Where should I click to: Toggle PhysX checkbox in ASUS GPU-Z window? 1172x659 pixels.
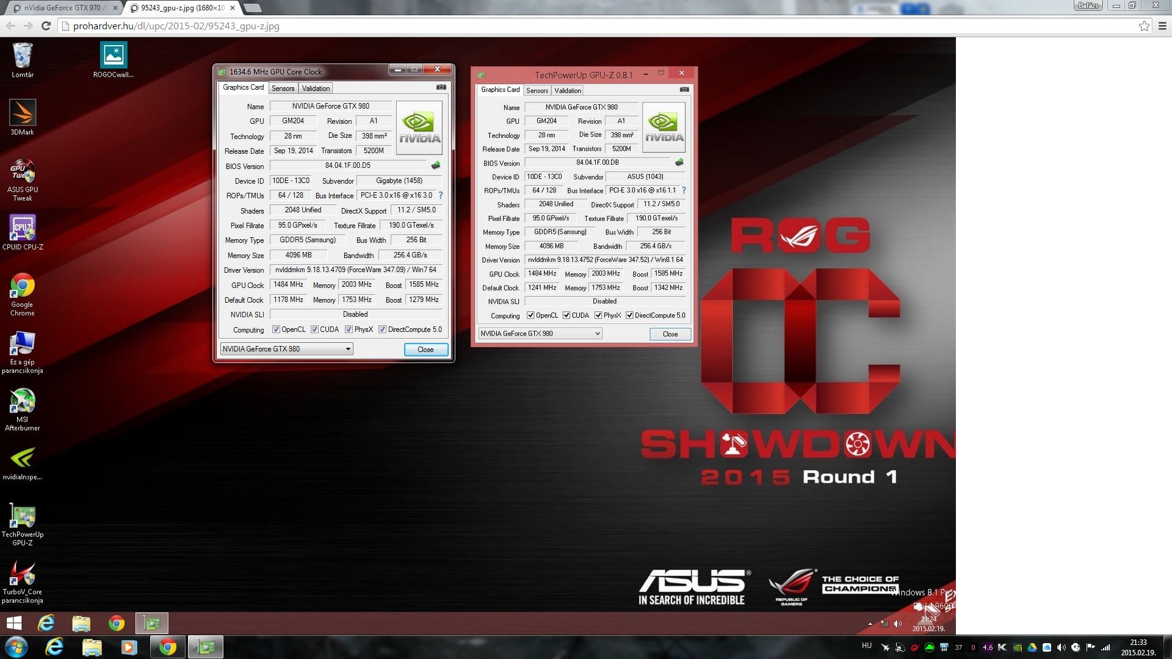coord(598,315)
